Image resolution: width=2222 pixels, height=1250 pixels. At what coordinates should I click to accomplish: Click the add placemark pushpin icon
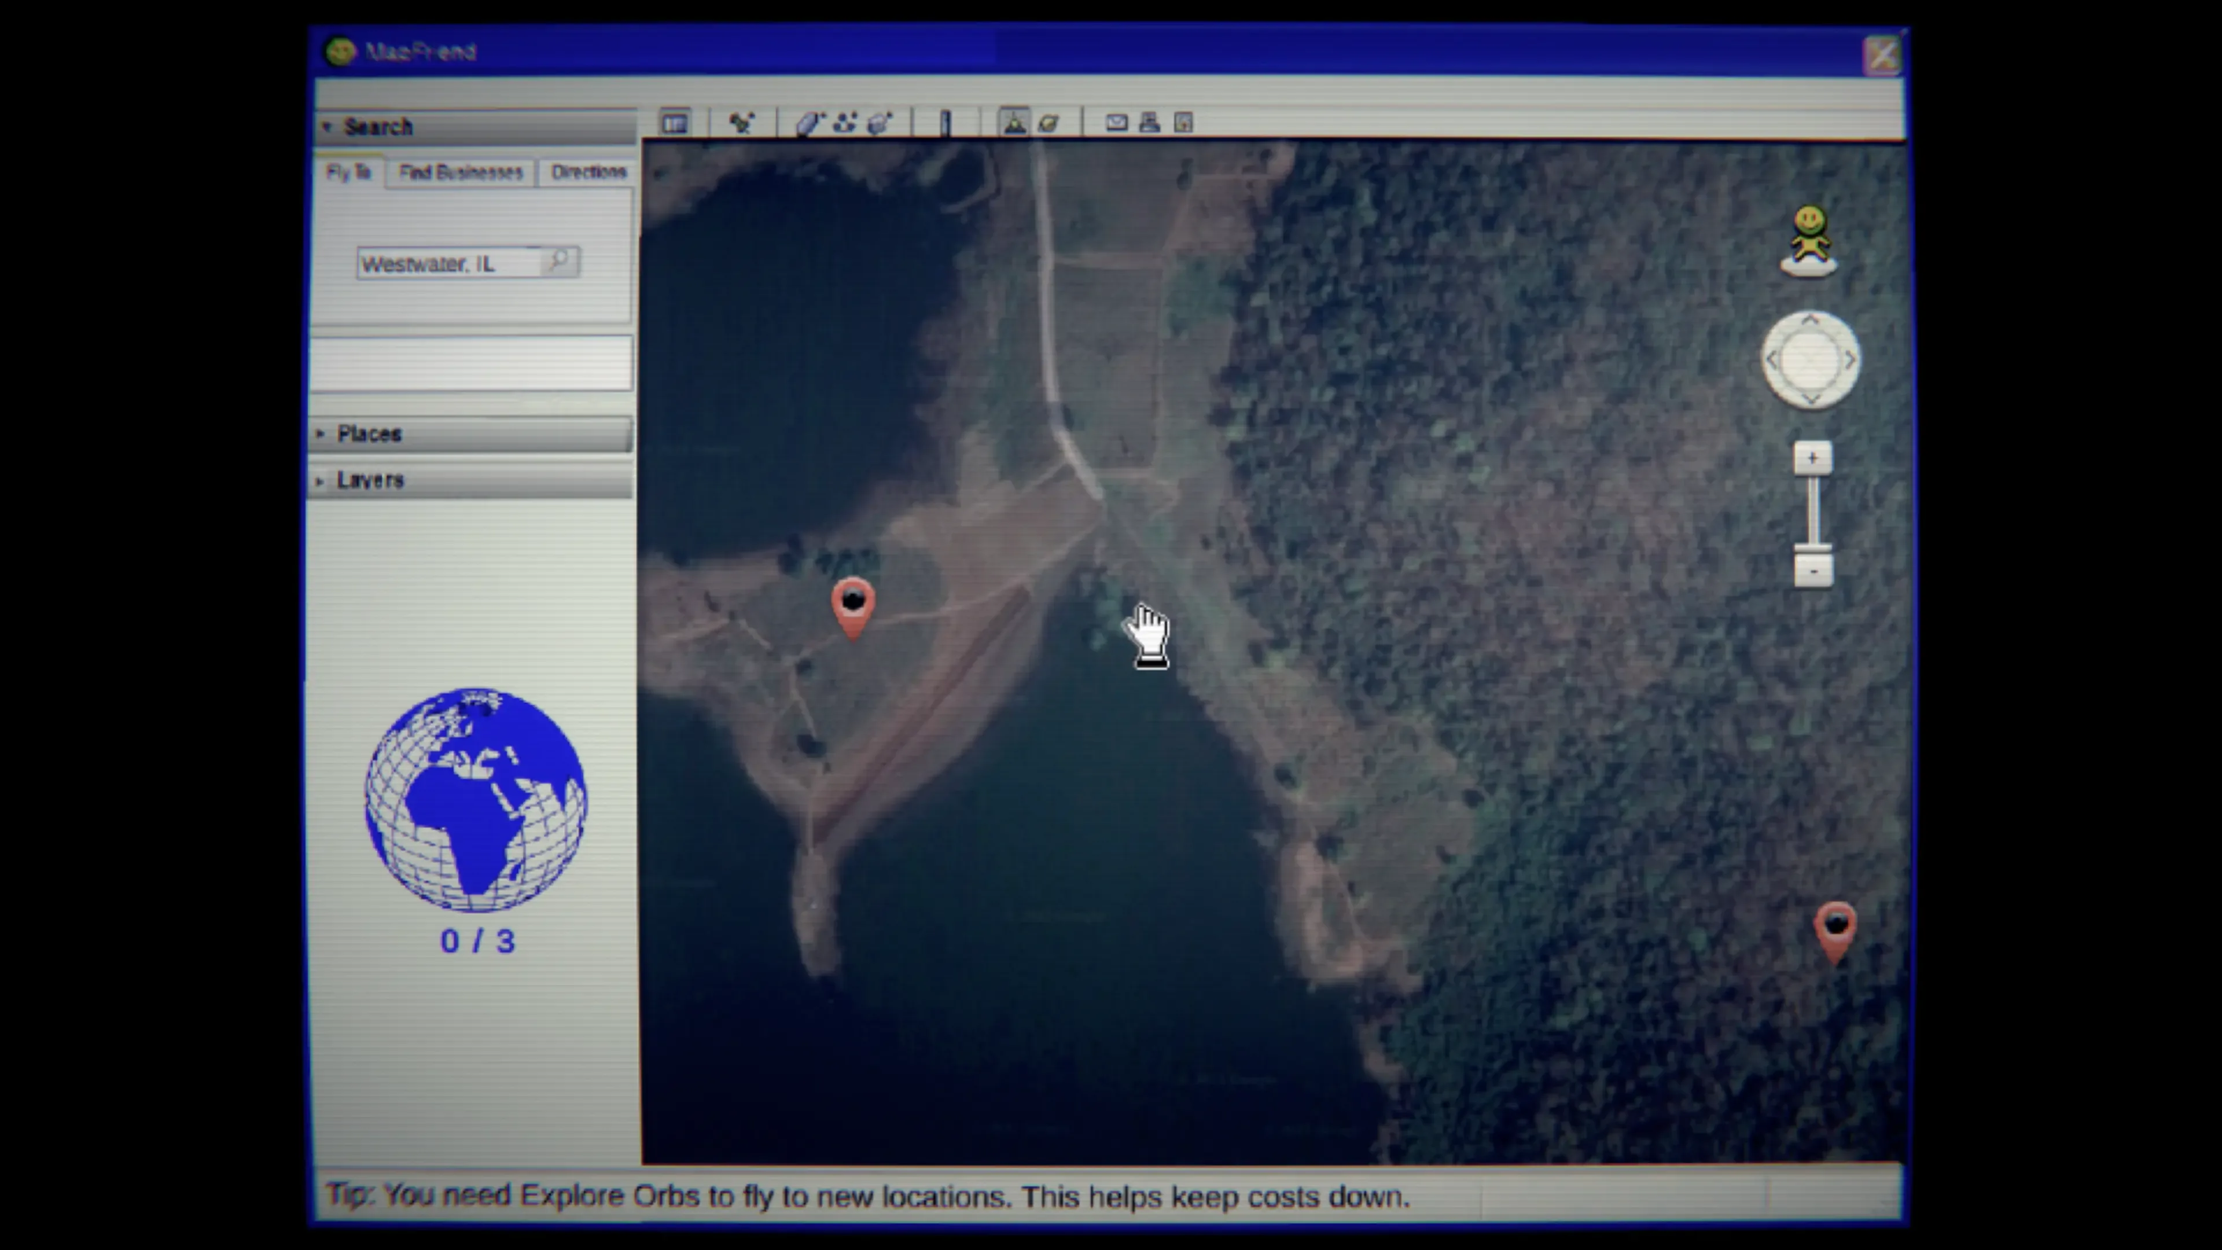point(741,123)
